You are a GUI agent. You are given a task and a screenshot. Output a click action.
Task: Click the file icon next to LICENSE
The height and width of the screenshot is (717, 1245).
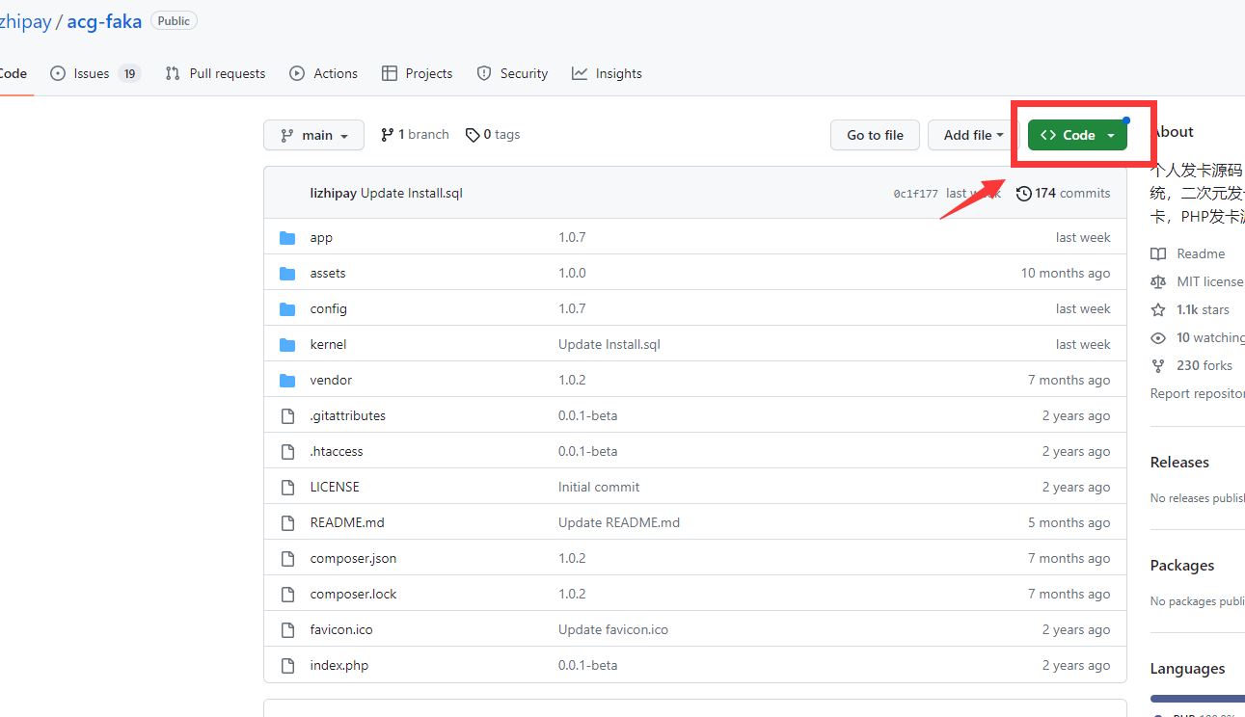[287, 488]
